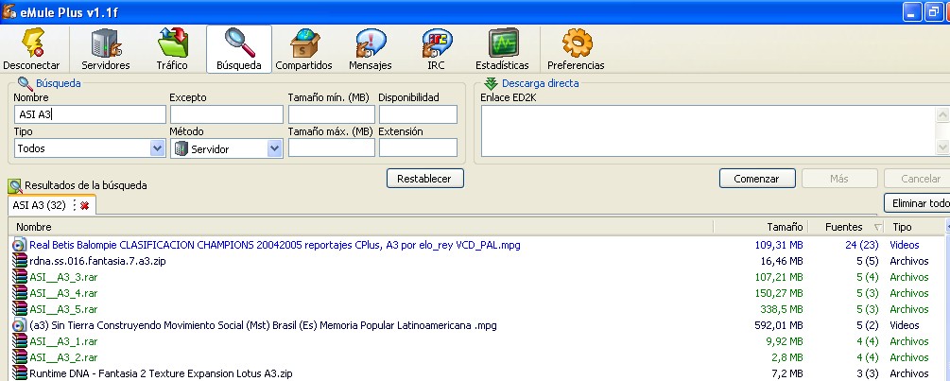Select Real Betis Balompie CLASIFICACION CHAMPIONS file
Screen dimensions: 950x381
(274, 245)
